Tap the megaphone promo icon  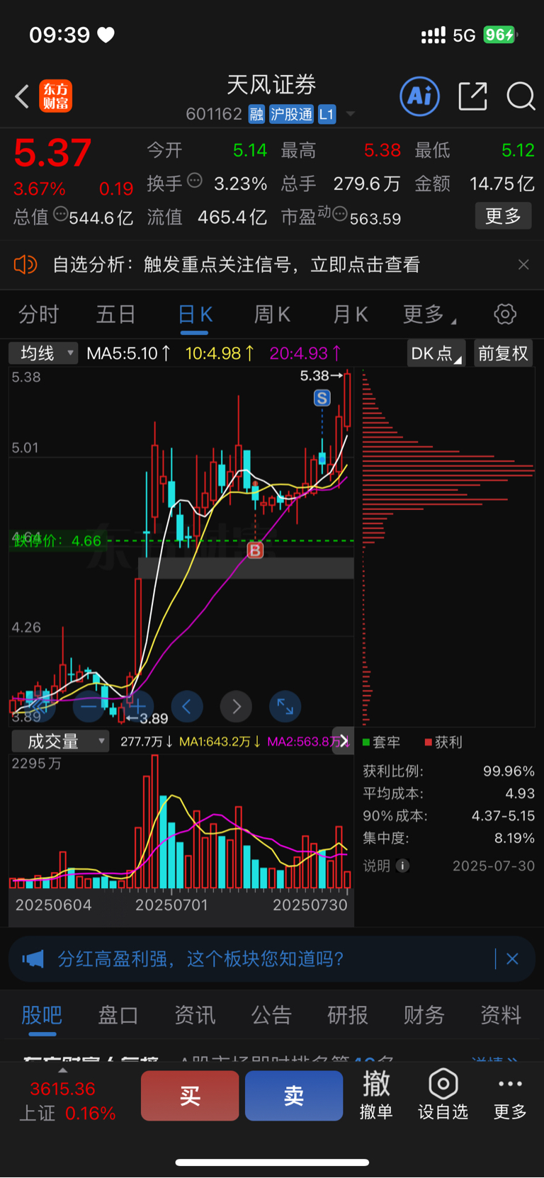pyautogui.click(x=33, y=959)
